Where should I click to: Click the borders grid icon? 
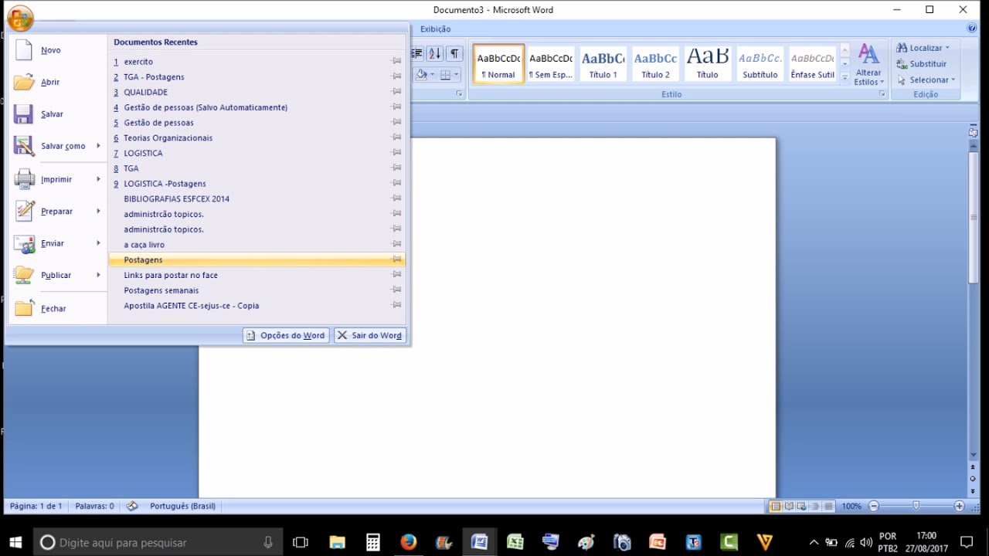[x=445, y=75]
